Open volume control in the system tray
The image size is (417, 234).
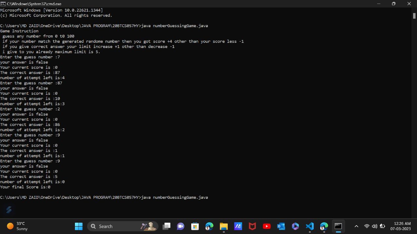coord(374,226)
